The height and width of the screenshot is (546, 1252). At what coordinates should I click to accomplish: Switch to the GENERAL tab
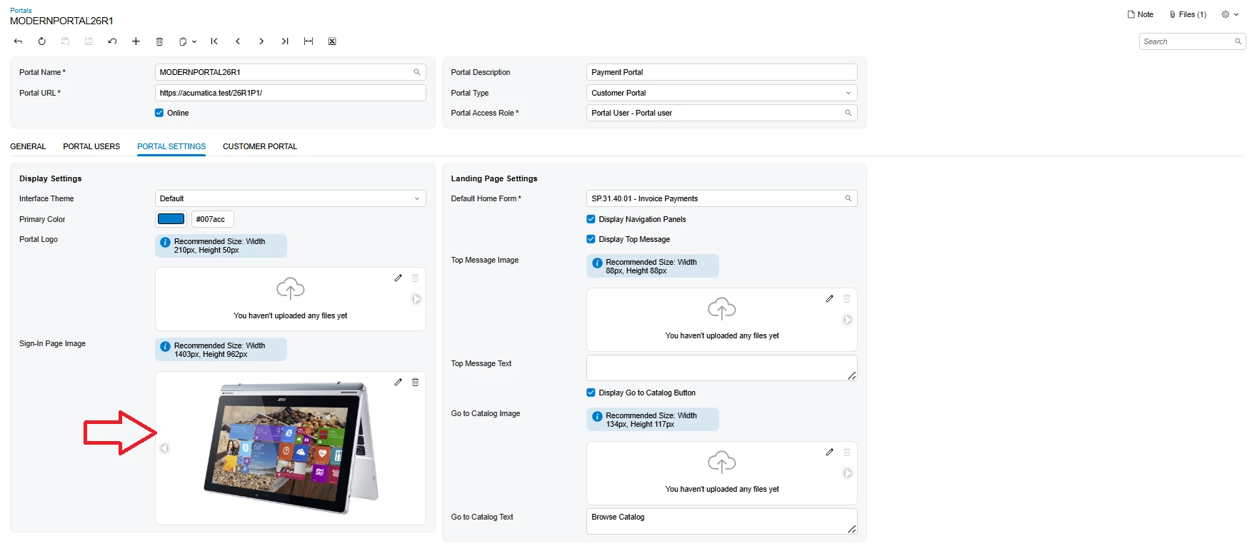pos(28,146)
